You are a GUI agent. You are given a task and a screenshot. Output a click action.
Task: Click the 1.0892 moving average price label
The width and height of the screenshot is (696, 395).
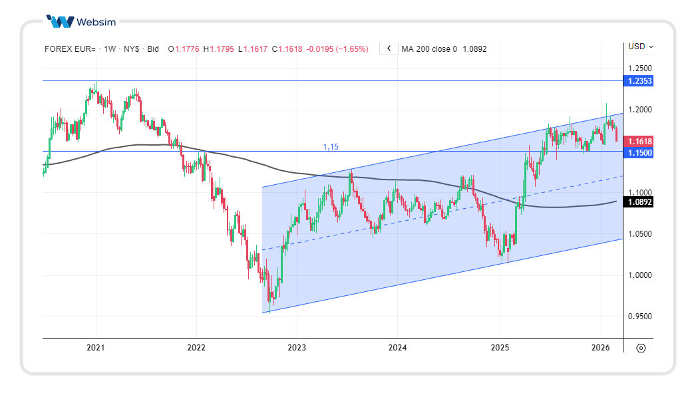click(640, 202)
